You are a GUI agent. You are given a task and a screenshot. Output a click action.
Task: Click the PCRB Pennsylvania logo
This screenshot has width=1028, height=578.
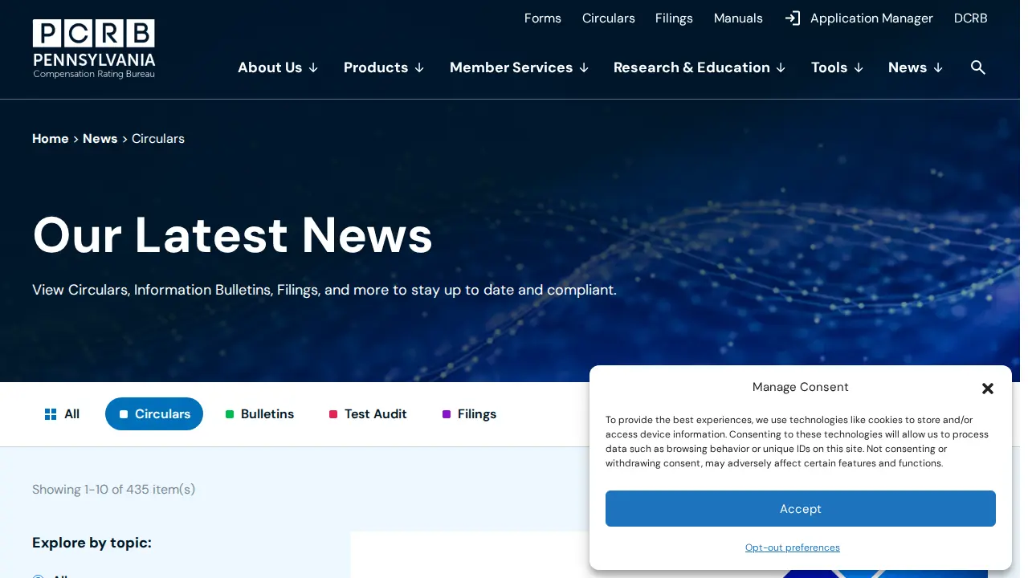click(94, 49)
